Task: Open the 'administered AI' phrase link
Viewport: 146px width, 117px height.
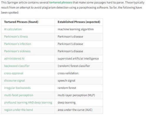Action: [x=14, y=58]
